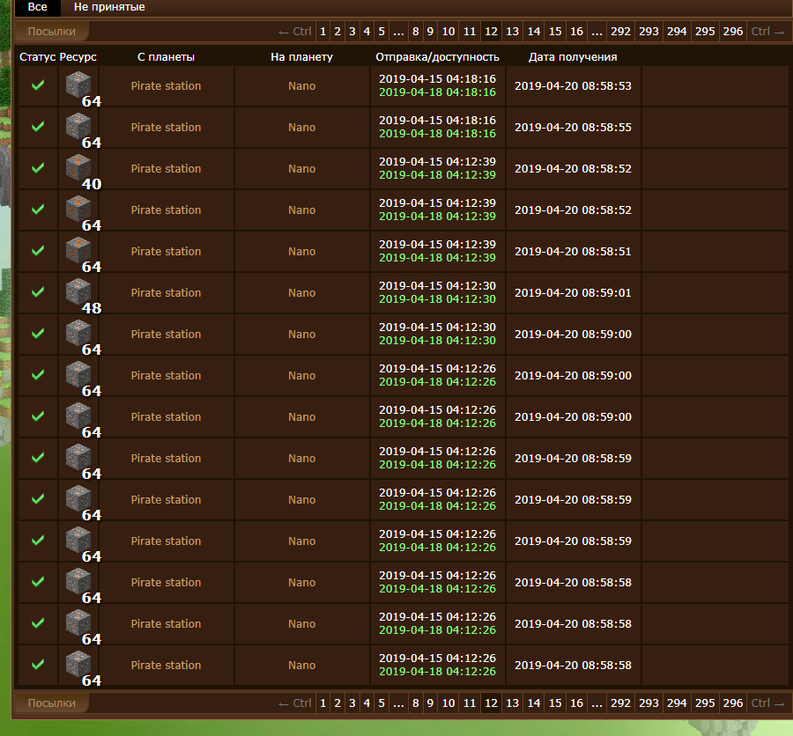Image resolution: width=793 pixels, height=736 pixels.
Task: Jump to page 296 in bottom pagination
Action: click(732, 703)
